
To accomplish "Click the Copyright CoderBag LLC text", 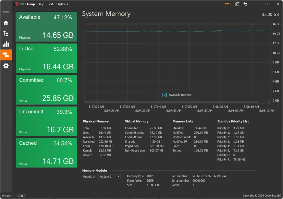I will pyautogui.click(x=262, y=196).
